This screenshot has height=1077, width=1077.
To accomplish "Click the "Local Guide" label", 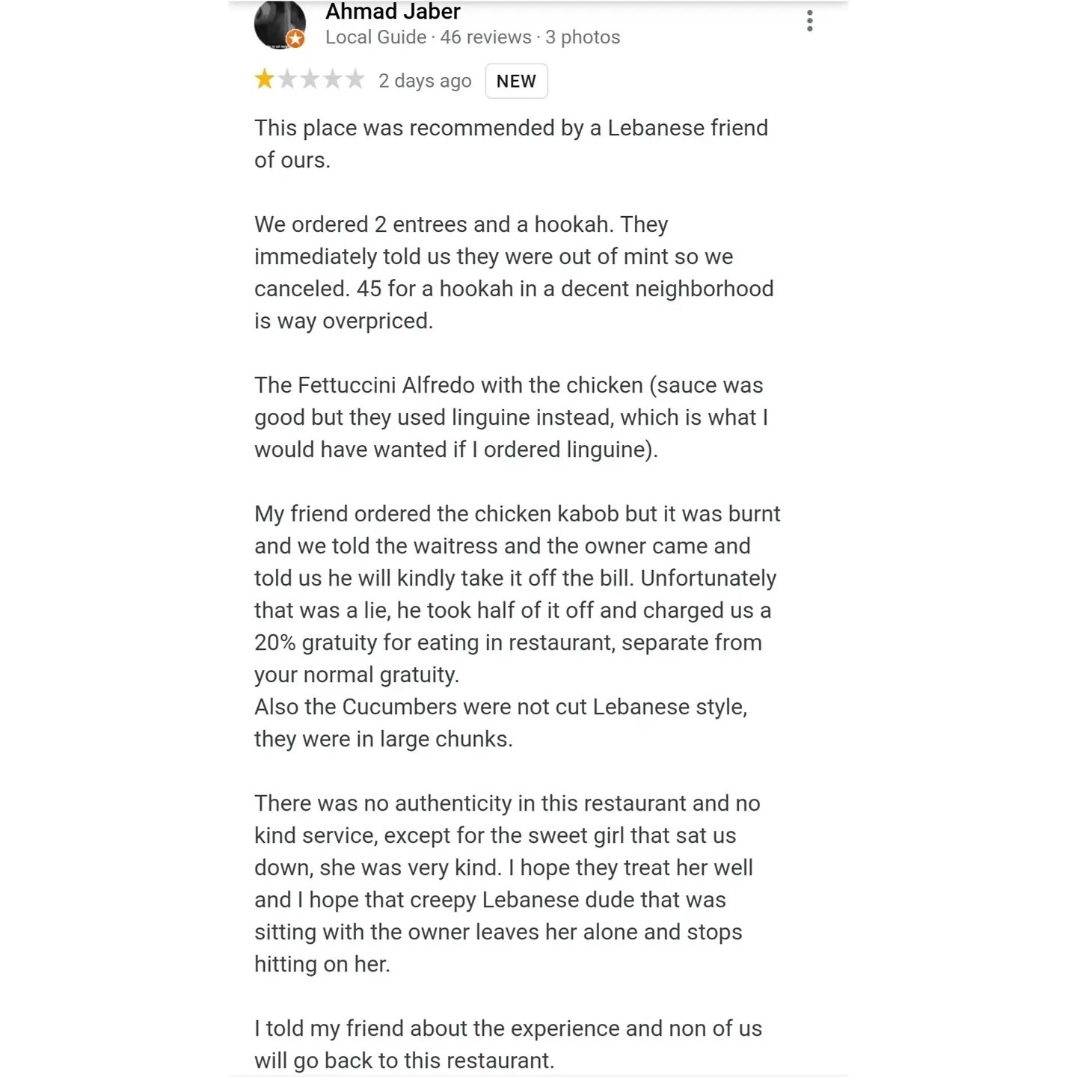I will [x=375, y=37].
